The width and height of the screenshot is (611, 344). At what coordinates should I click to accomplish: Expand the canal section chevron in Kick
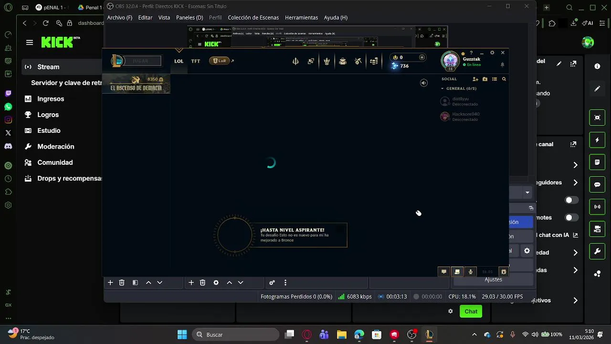coord(575,165)
